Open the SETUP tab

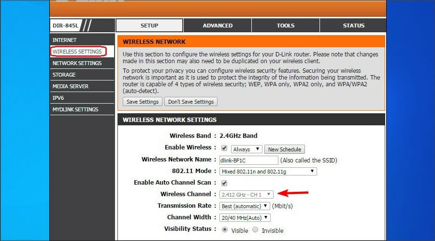coord(149,26)
